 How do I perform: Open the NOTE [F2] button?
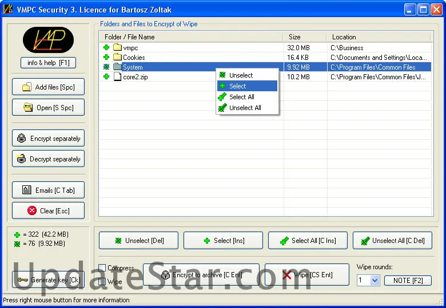(x=407, y=280)
